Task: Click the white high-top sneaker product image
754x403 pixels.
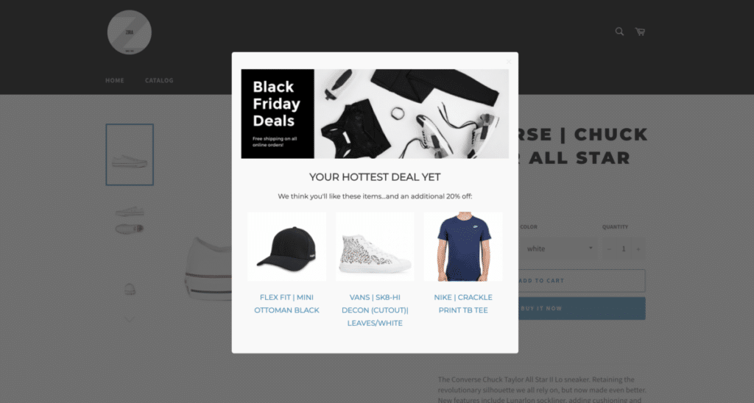Action: [x=375, y=247]
